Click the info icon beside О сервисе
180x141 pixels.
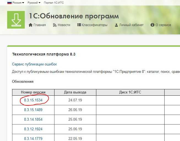152,25
